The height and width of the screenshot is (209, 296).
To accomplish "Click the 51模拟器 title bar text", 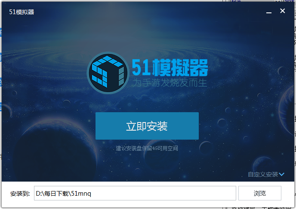I will [x=22, y=12].
